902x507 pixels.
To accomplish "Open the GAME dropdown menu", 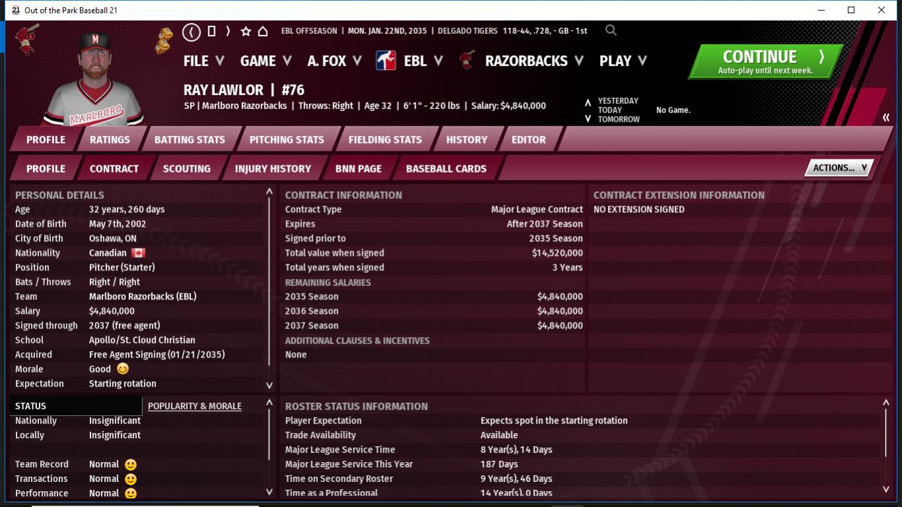I will pos(266,61).
